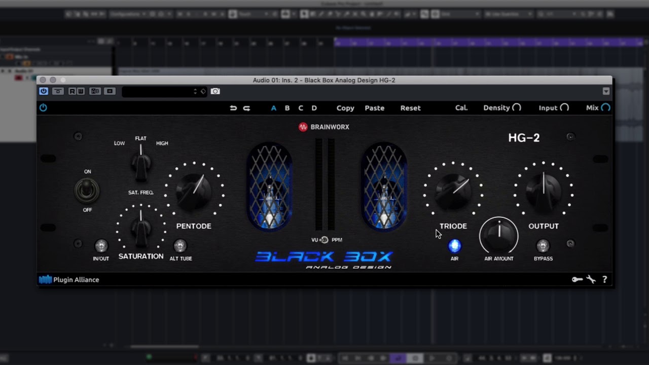Click the plugin redo arrow
The width and height of the screenshot is (649, 365).
pyautogui.click(x=246, y=108)
